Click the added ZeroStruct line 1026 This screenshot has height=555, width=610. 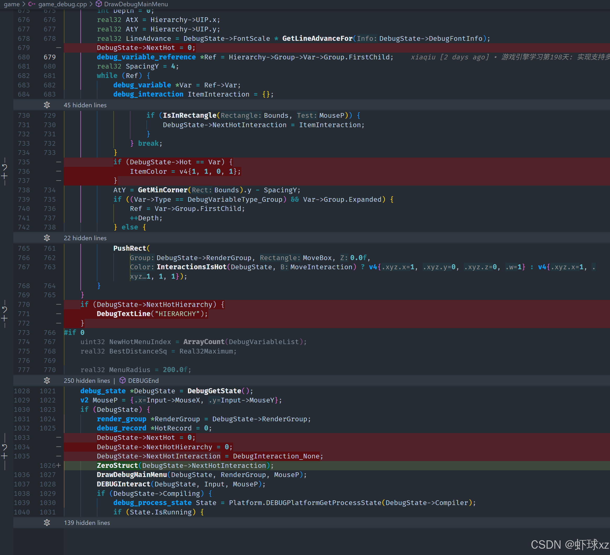pyautogui.click(x=185, y=466)
